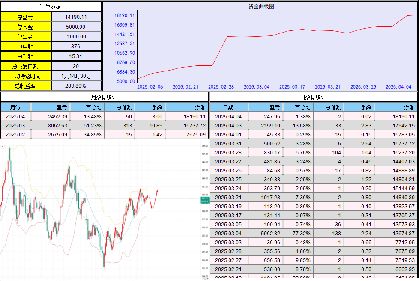Select the 总出金 label cell
This screenshot has width=419, height=281.
pos(26,36)
